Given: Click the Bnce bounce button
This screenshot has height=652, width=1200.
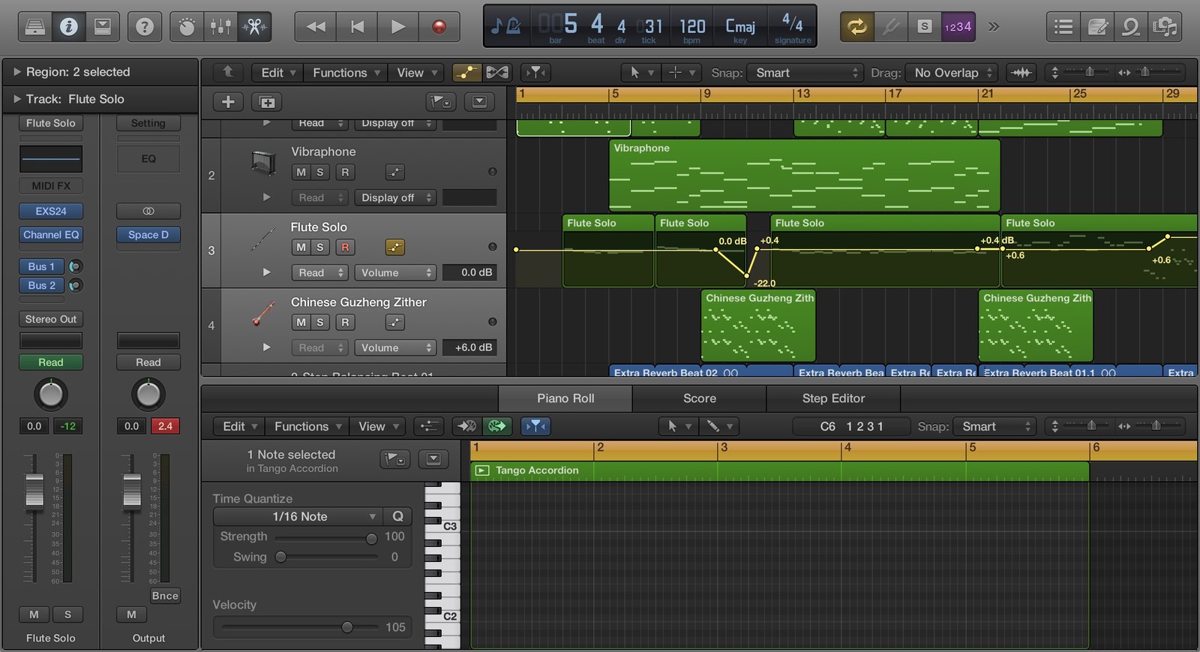Looking at the screenshot, I should (x=165, y=596).
